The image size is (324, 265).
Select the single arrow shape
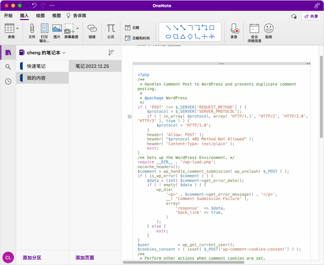click(176, 27)
